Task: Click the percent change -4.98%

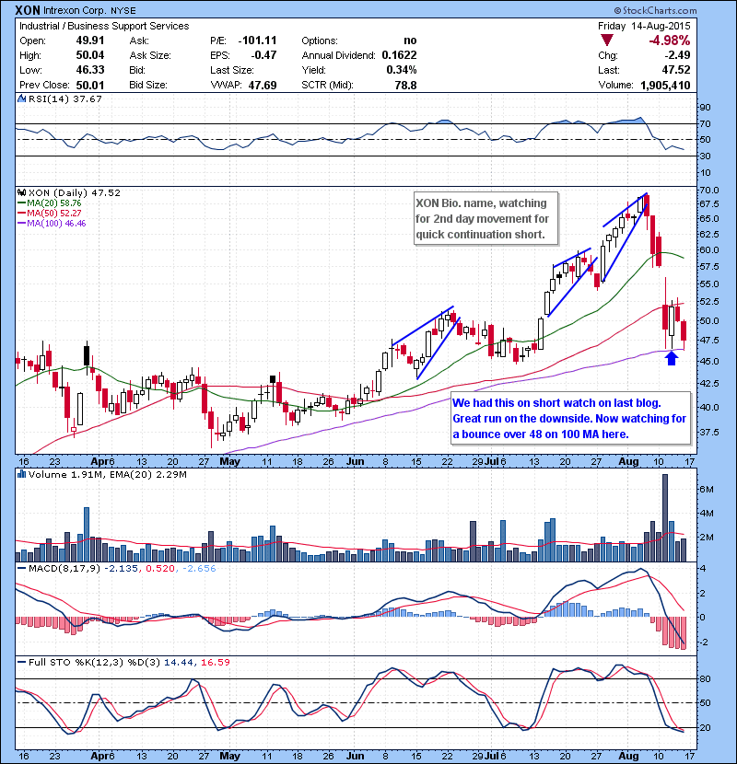Action: [x=669, y=41]
